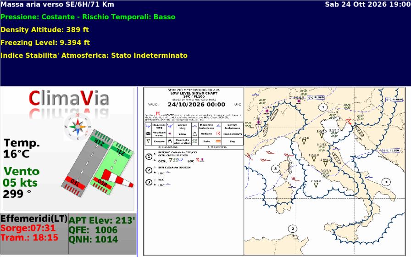Click the 'Temp.' label

pos(22,143)
